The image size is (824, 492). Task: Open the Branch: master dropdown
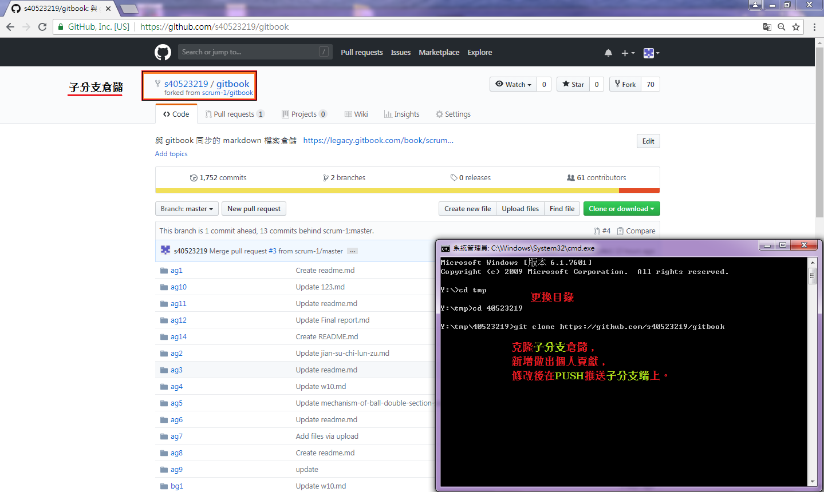(187, 209)
